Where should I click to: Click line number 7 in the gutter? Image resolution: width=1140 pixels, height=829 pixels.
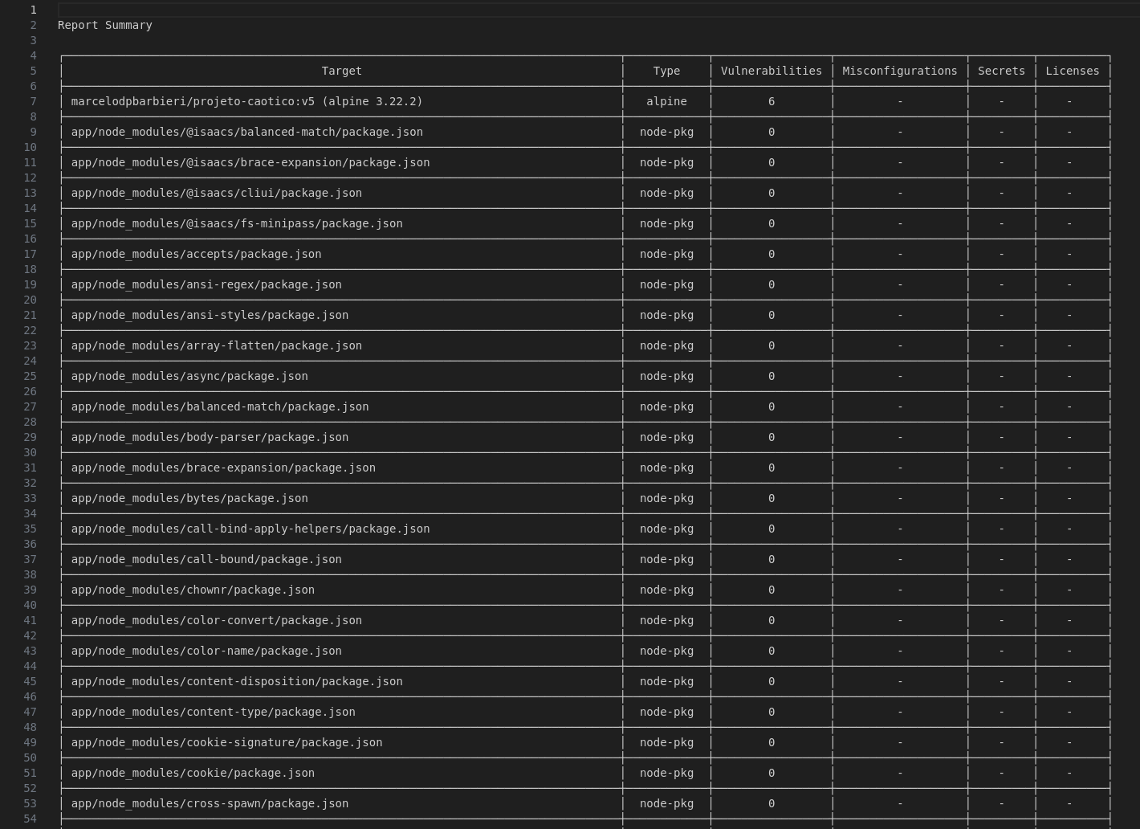(x=33, y=101)
